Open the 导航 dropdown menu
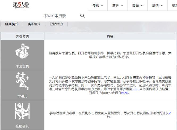The image size is (177, 130). tap(98, 5)
